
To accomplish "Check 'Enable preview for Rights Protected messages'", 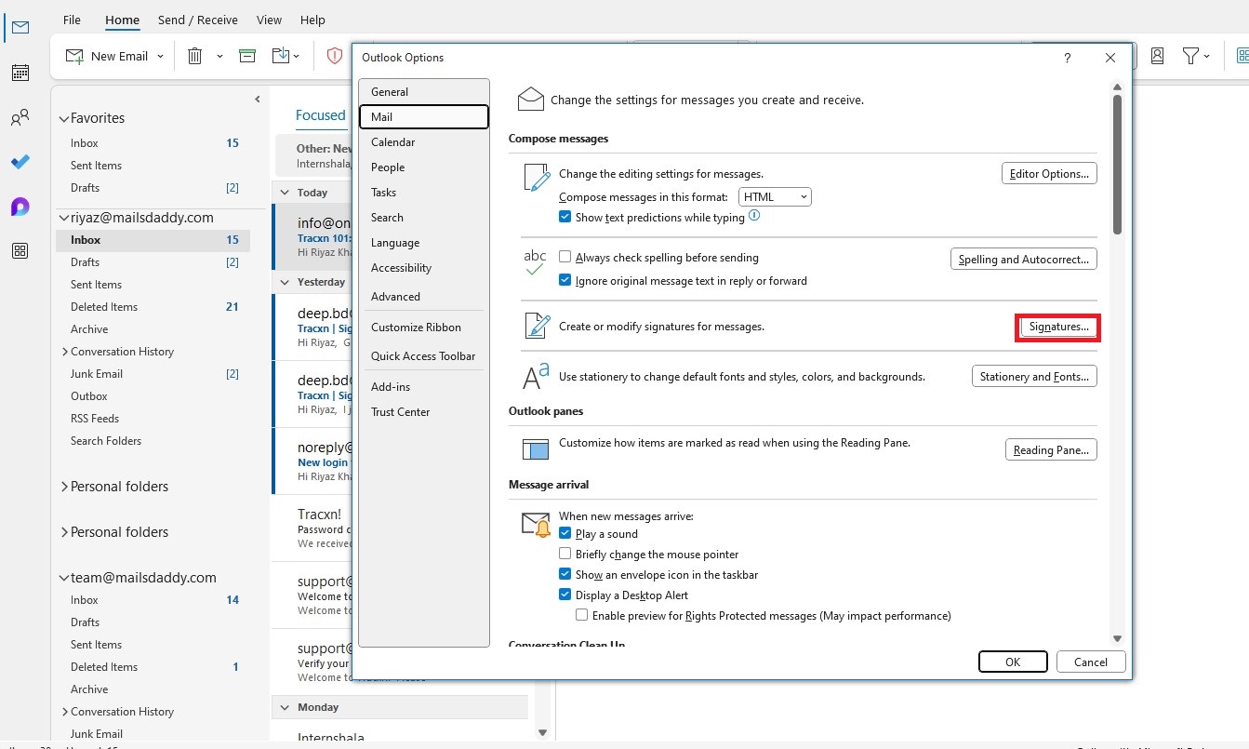I will (581, 615).
